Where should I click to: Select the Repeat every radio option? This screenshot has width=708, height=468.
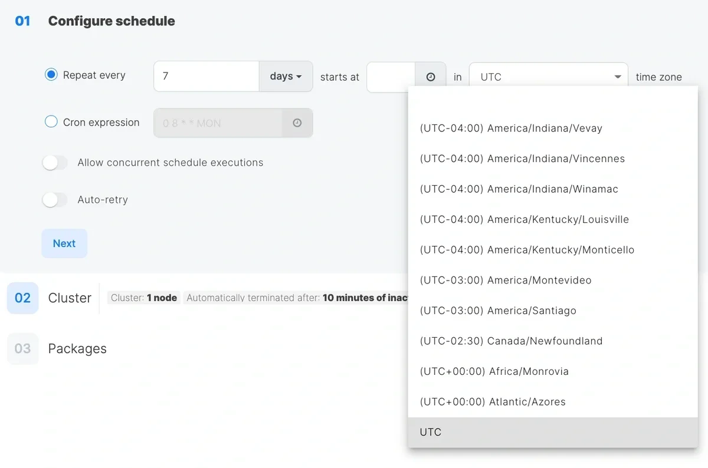(x=51, y=75)
